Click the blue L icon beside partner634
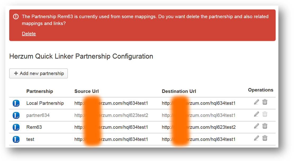The height and width of the screenshot is (161, 294). (x=16, y=115)
